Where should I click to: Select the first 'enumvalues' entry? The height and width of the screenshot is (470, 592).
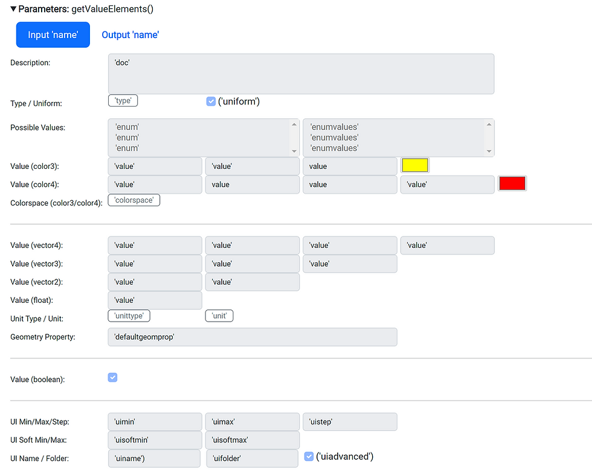tap(334, 127)
